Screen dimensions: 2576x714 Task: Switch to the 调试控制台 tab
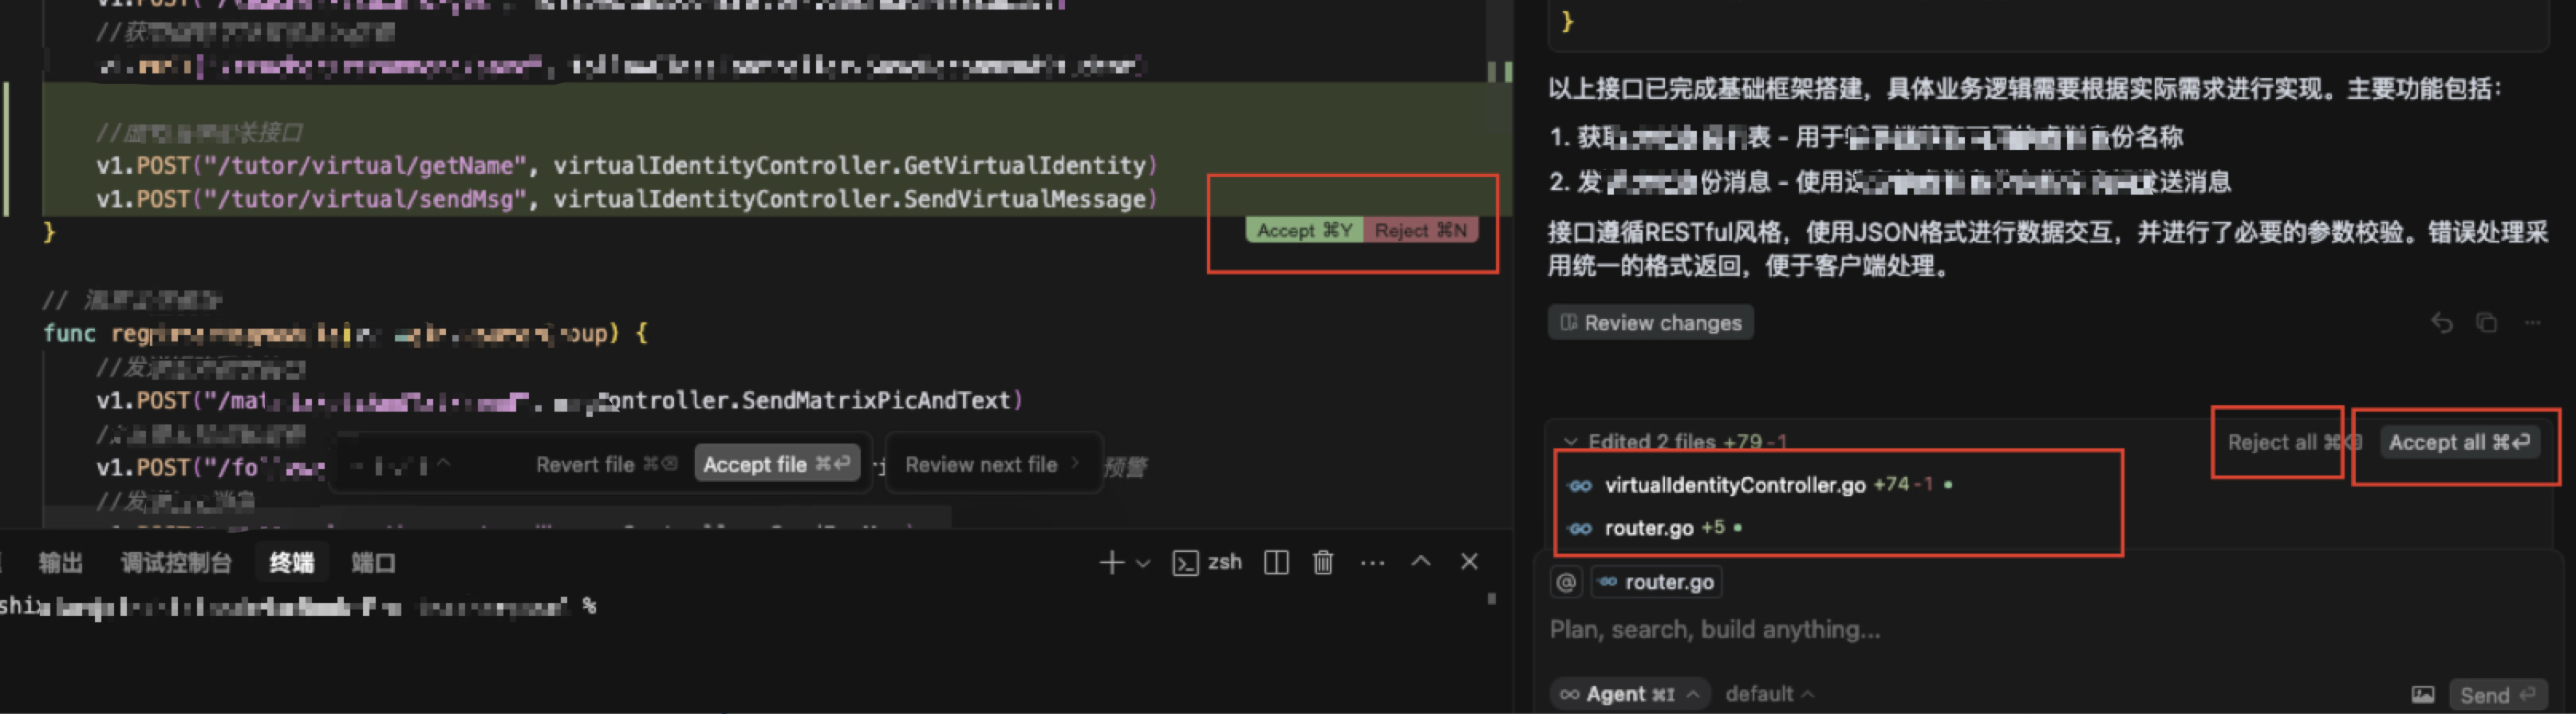[176, 563]
